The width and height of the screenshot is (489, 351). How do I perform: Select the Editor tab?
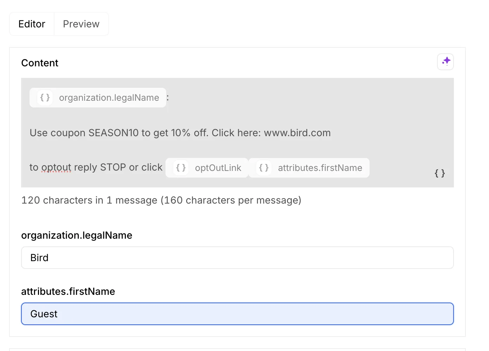(x=32, y=24)
